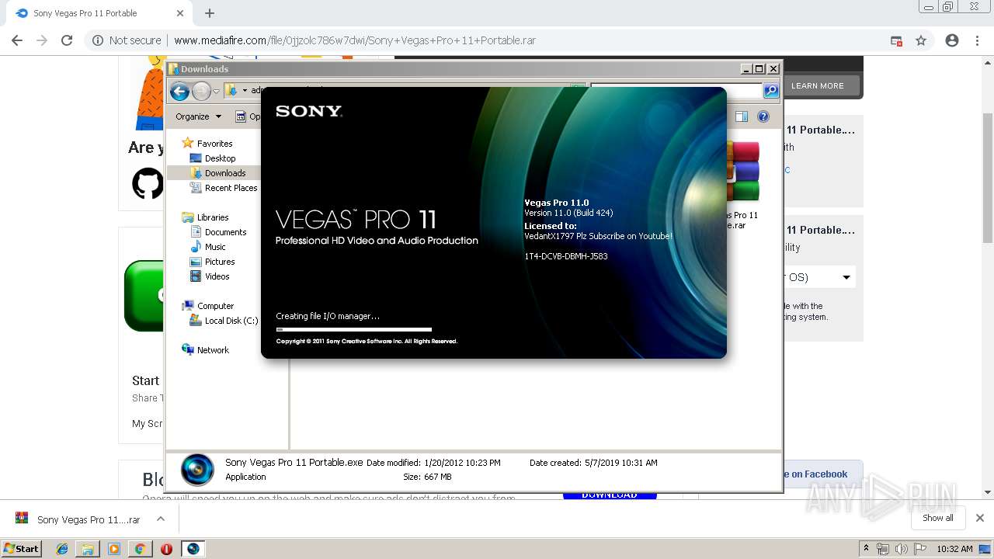Click the volume speaker tray icon
The image size is (994, 559).
[x=901, y=549]
